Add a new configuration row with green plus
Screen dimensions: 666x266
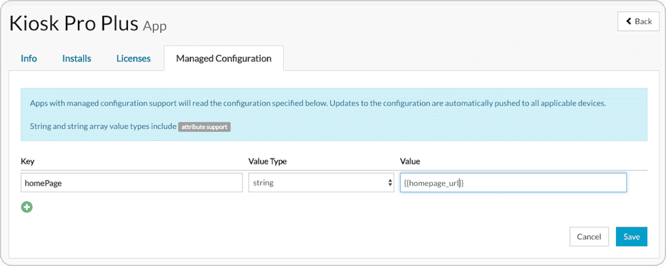(27, 207)
